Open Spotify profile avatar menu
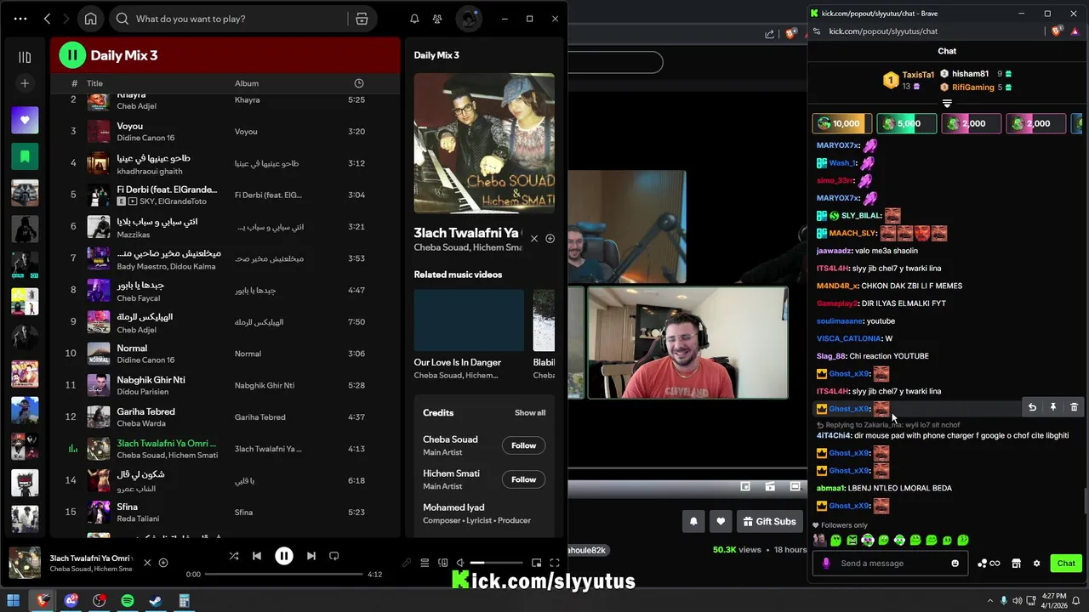 pos(468,19)
